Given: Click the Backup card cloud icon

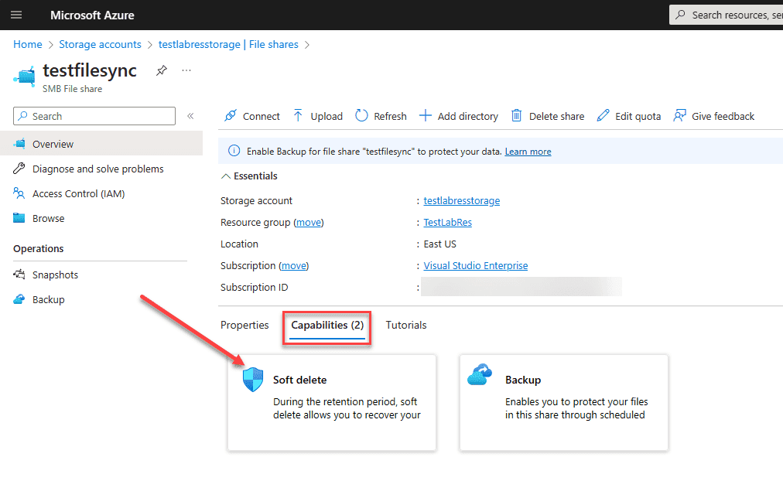Looking at the screenshot, I should 480,375.
